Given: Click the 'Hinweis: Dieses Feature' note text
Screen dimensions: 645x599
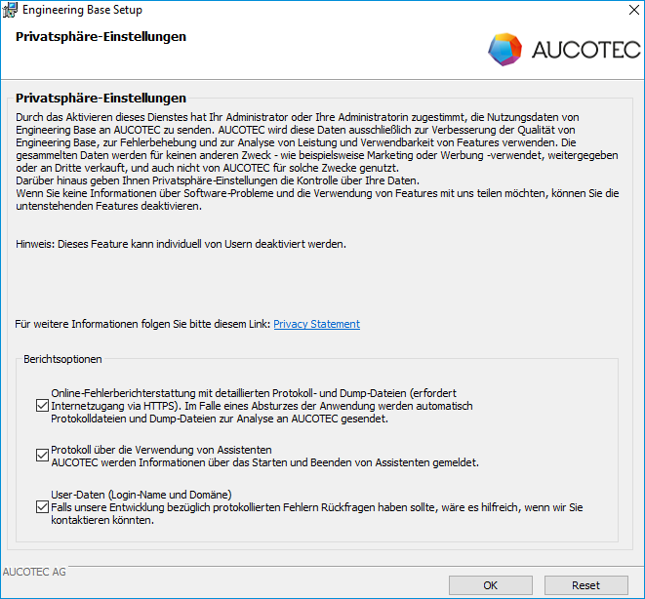Looking at the screenshot, I should [x=181, y=243].
